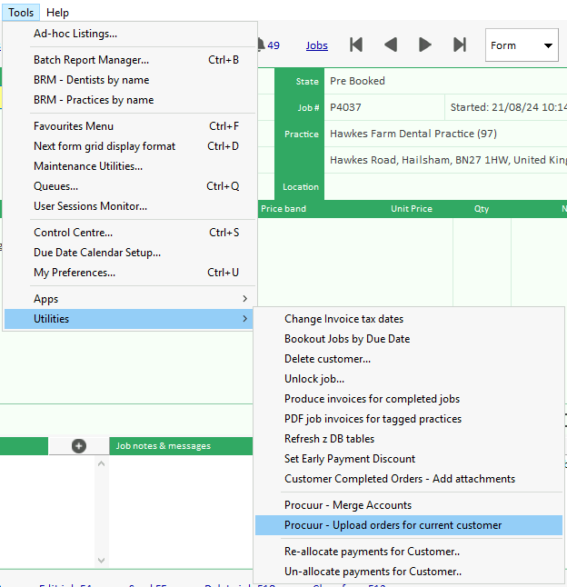567x587 pixels.
Task: Choose Procuur - Merge Accounts
Action: point(348,505)
